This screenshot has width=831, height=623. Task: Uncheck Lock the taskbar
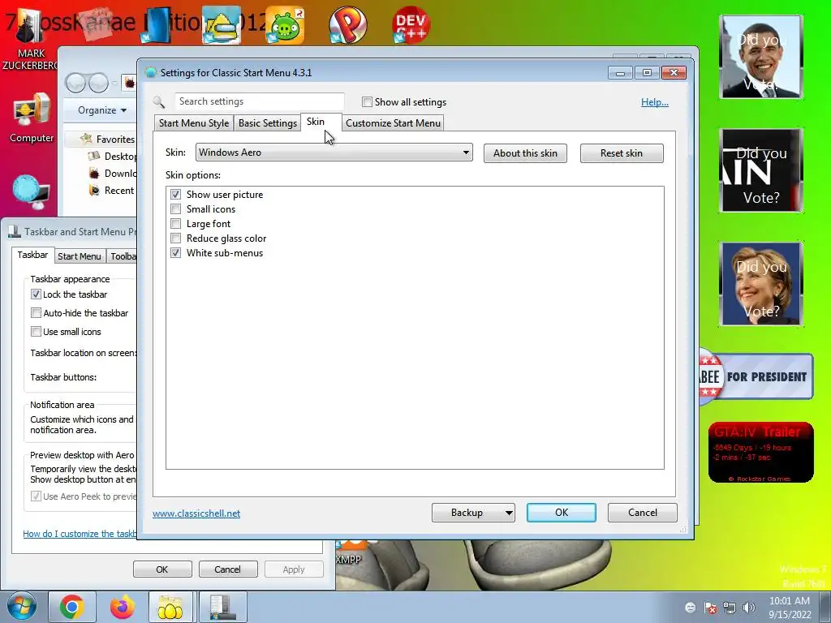36,294
